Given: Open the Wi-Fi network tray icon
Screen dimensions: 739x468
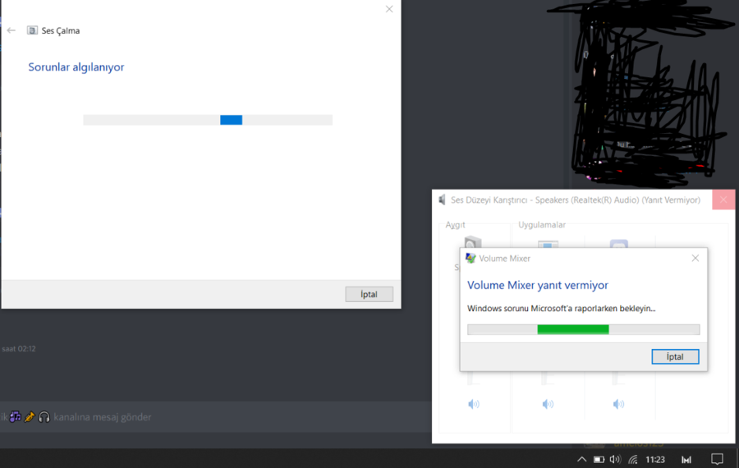Looking at the screenshot, I should [633, 459].
